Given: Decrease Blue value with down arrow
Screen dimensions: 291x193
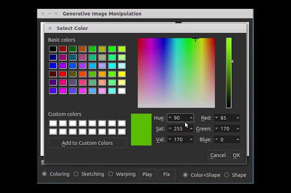Looking at the screenshot, I should [216, 139].
